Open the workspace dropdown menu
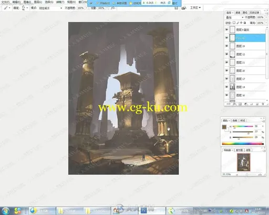The width and height of the screenshot is (269, 215). 195,8
